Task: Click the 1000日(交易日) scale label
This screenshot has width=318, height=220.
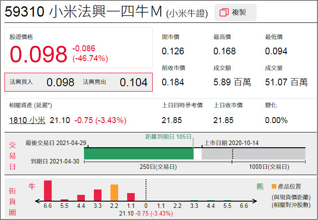Action: click(x=269, y=167)
